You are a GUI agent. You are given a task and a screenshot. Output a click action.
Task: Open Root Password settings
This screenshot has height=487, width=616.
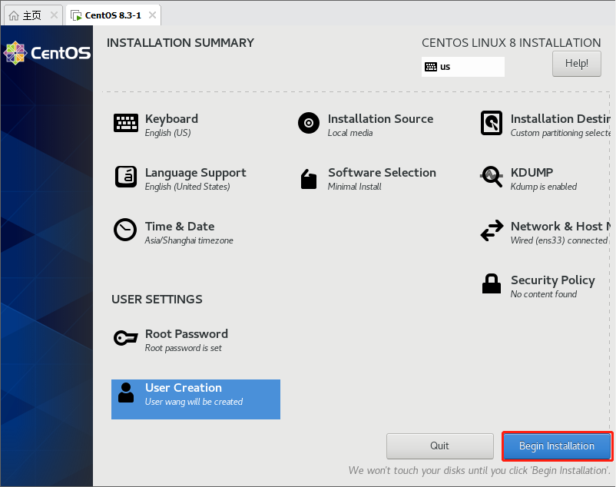pyautogui.click(x=187, y=334)
